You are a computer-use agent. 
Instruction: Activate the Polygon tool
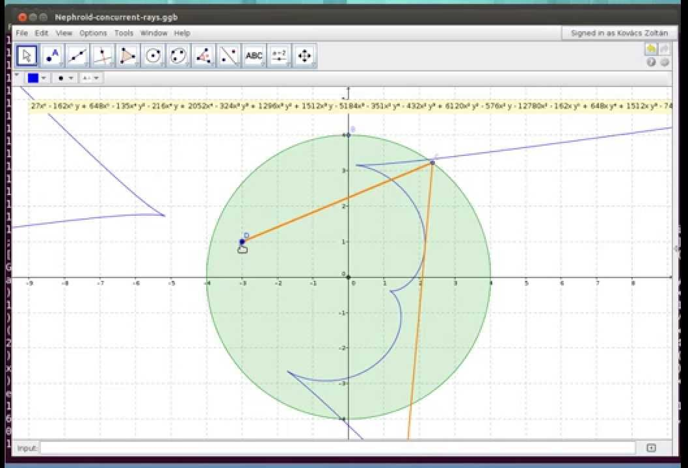tap(127, 56)
